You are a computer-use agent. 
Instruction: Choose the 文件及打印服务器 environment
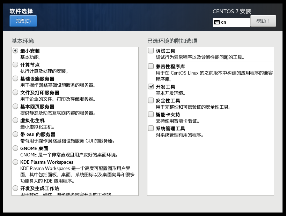coord(15,92)
